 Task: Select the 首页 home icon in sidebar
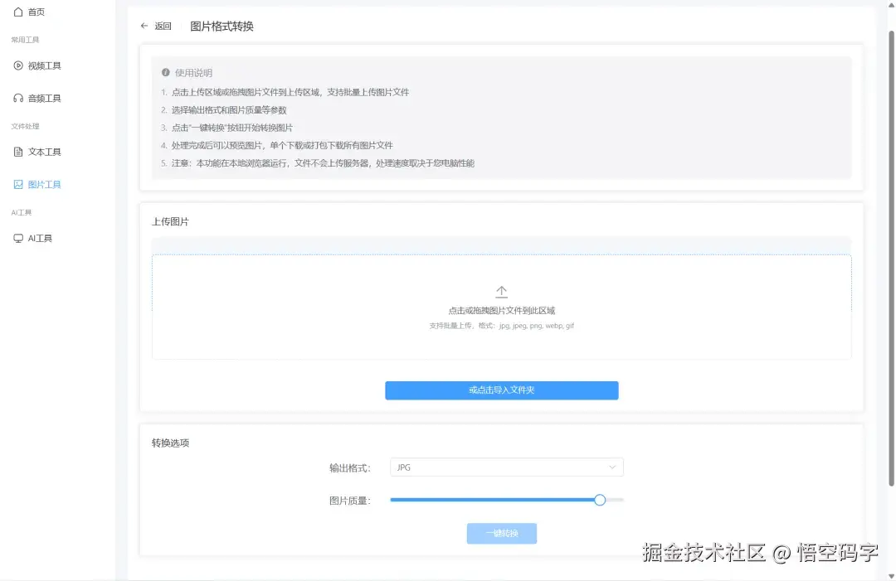[18, 12]
